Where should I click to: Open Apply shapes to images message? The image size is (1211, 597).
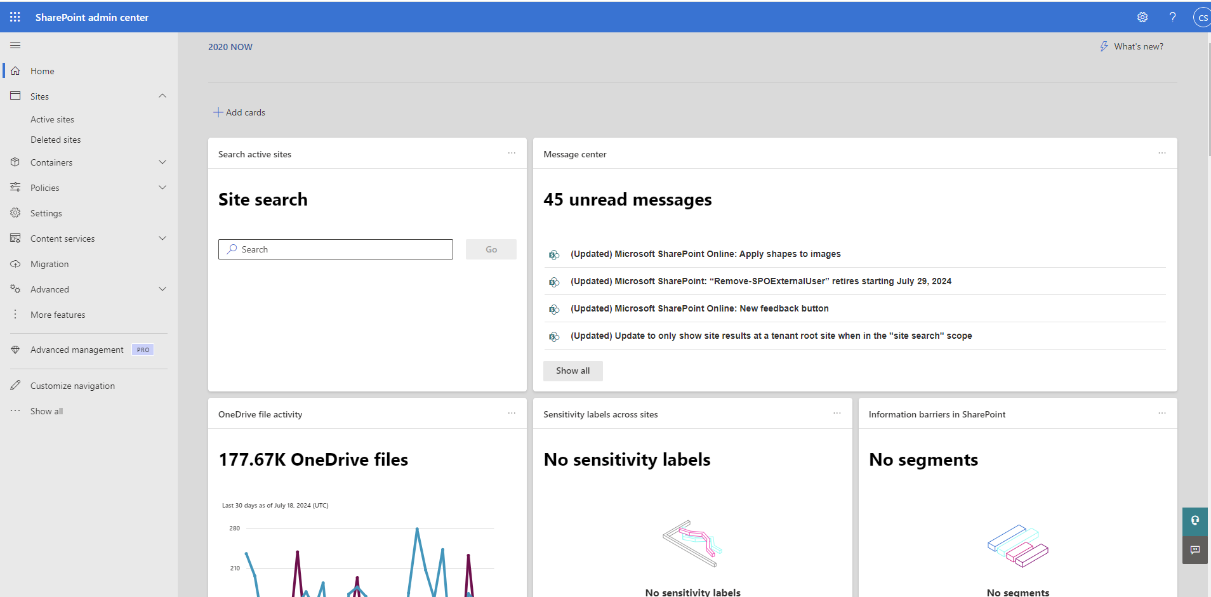[x=705, y=254]
